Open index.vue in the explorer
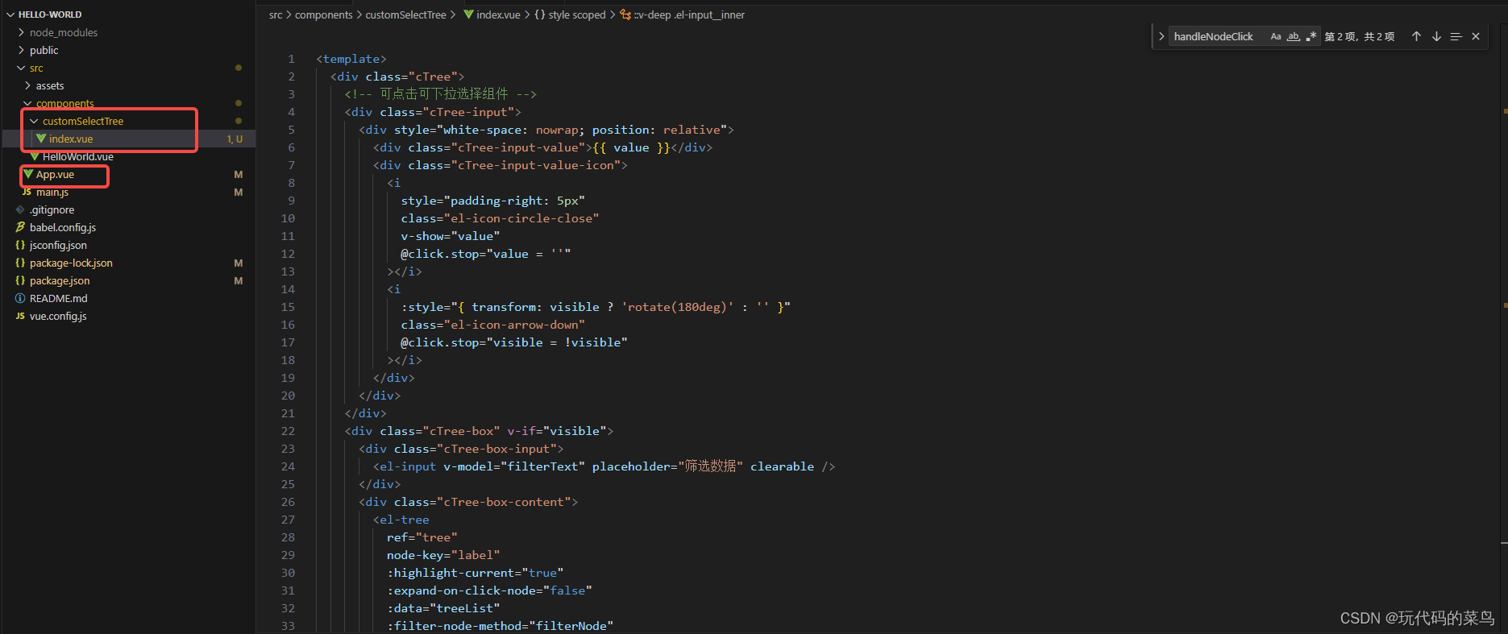The width and height of the screenshot is (1508, 634). coord(71,139)
